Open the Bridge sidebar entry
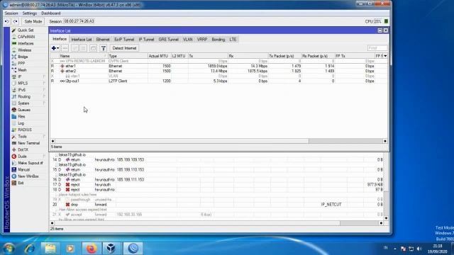This screenshot has width=454, height=255. coord(23,57)
